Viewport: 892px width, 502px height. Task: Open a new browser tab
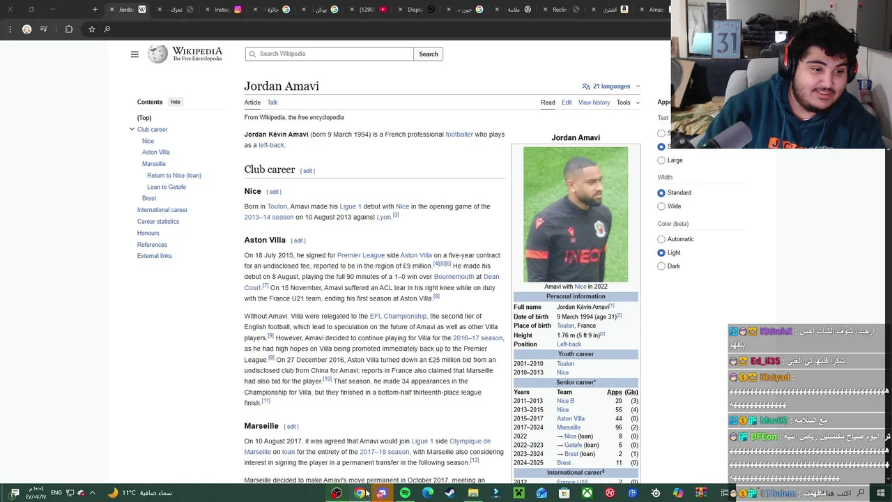coord(95,10)
